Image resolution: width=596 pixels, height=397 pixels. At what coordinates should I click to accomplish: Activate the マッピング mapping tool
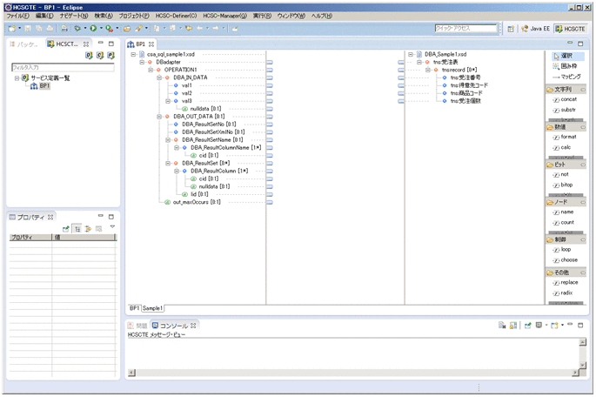coord(569,77)
